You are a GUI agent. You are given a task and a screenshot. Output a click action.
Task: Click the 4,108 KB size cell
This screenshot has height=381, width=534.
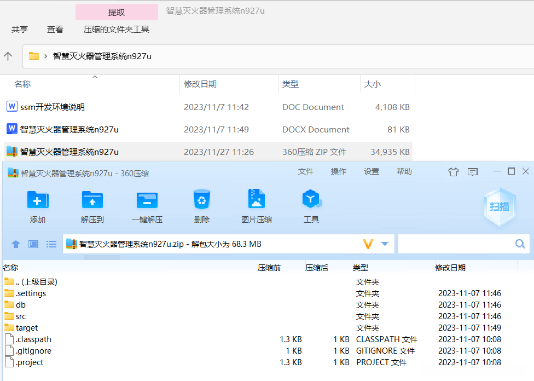(392, 107)
